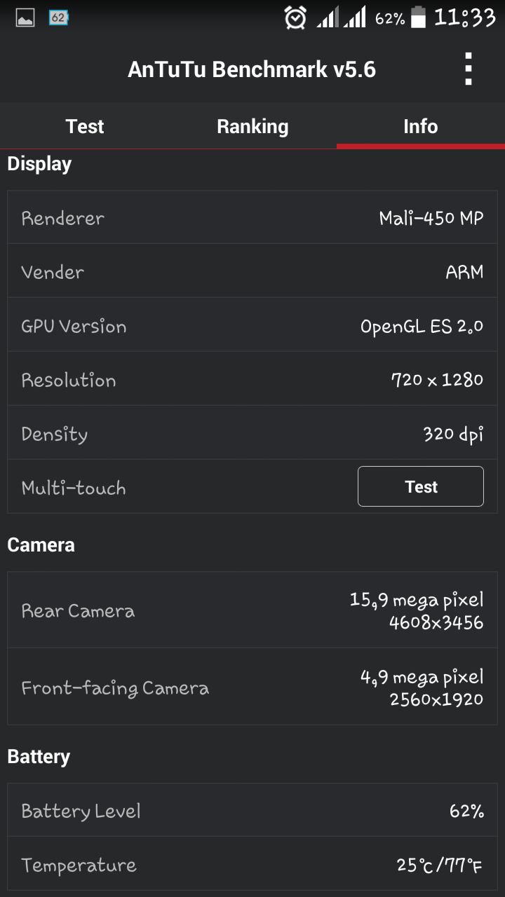Select the Resolution 720 x 1280 row
The image size is (505, 897).
coord(252,379)
